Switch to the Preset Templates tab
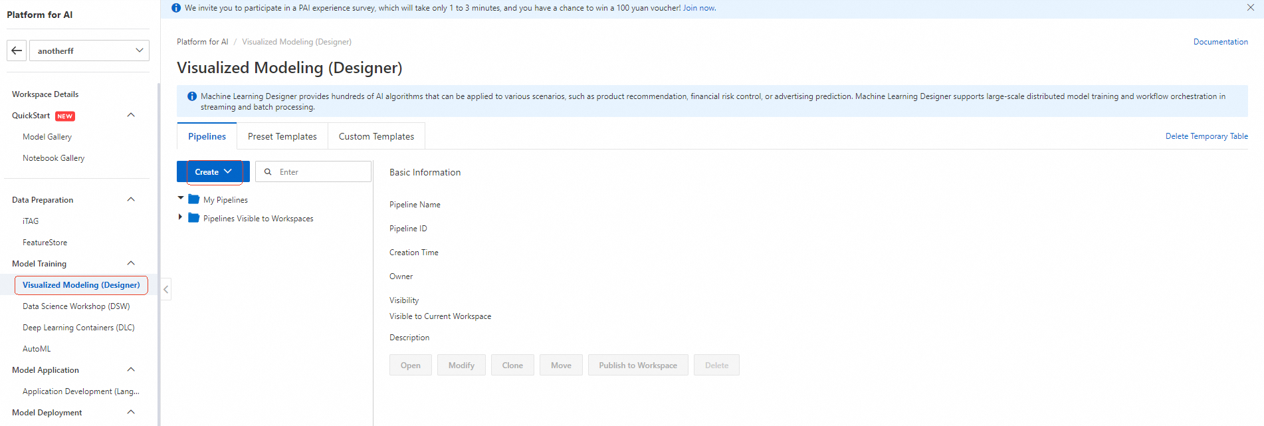 282,136
